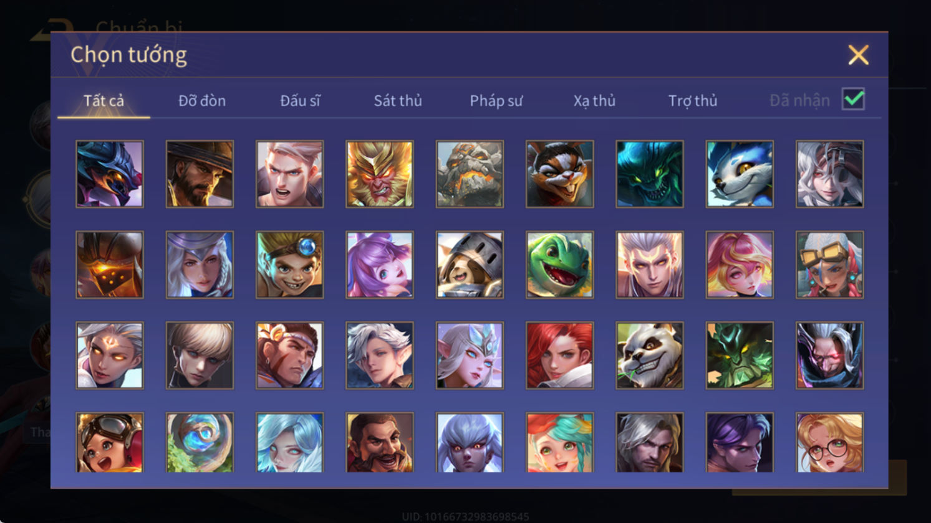Open the Đấu sĩ tab
The height and width of the screenshot is (523, 931).
pyautogui.click(x=300, y=101)
